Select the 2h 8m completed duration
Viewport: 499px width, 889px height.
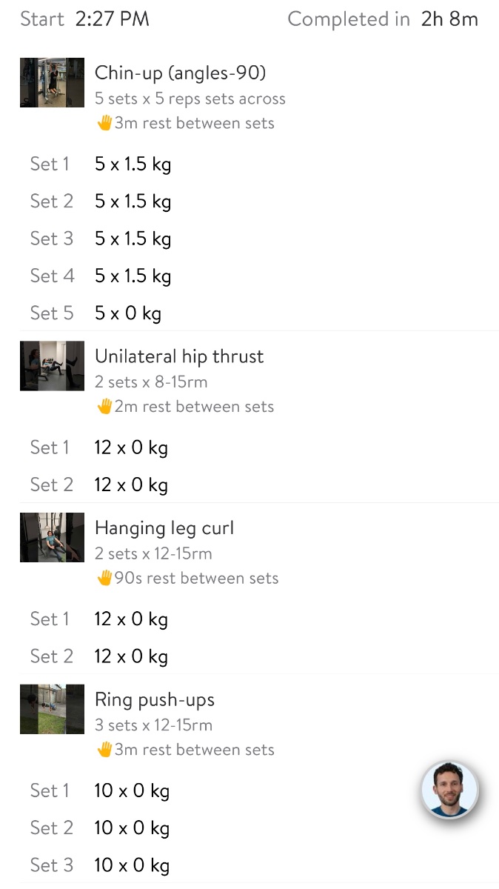tap(449, 19)
